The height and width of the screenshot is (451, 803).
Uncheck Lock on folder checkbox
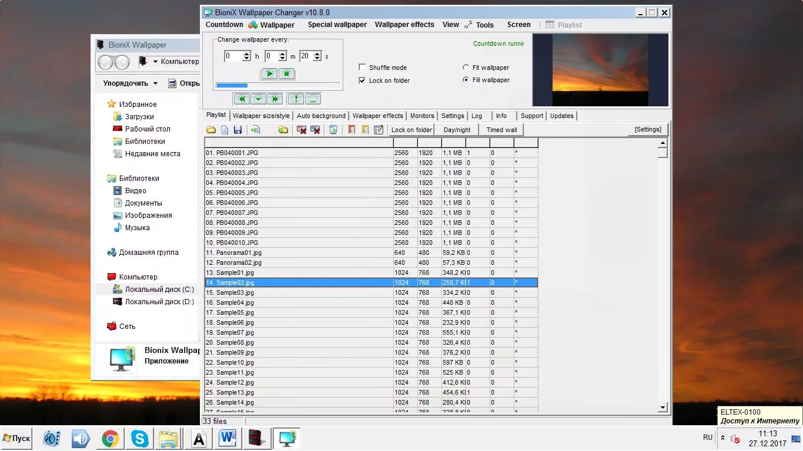(x=362, y=80)
